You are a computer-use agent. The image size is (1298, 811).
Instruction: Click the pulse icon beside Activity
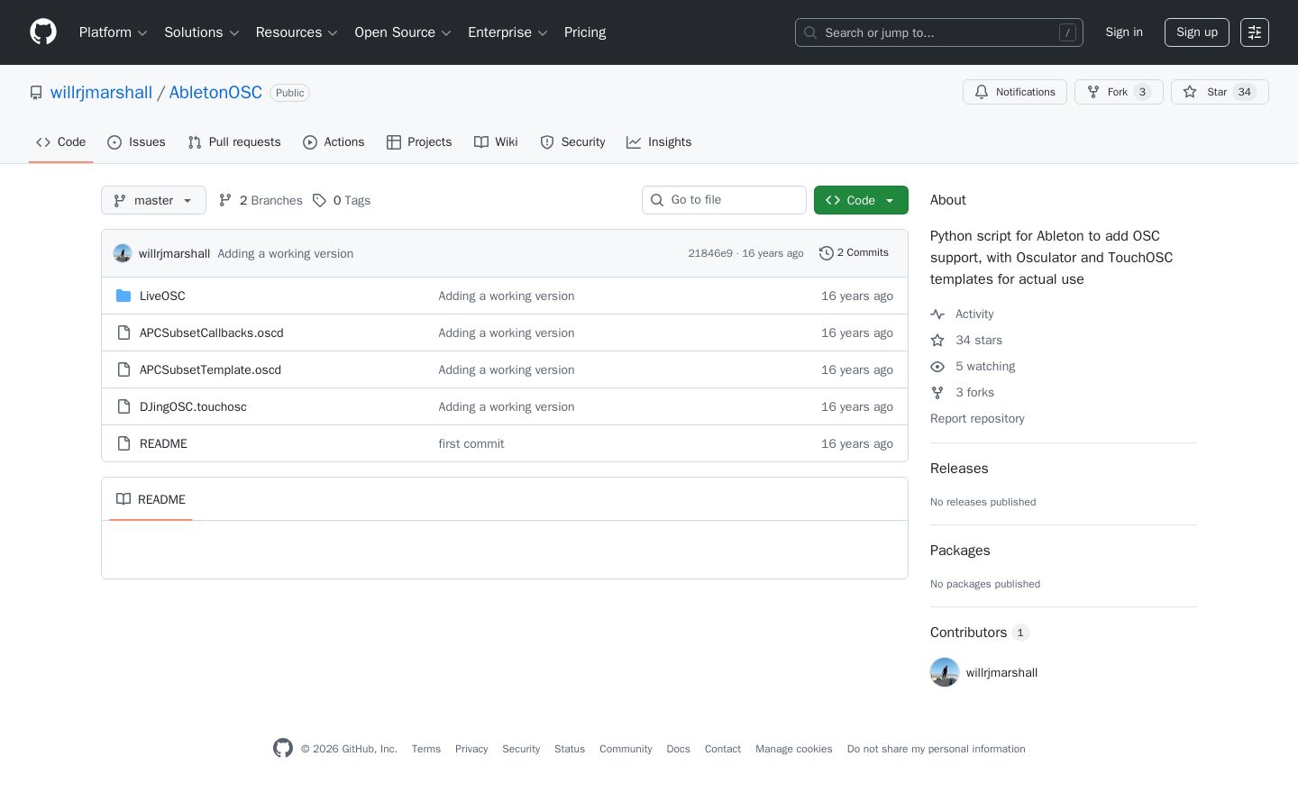[x=937, y=314]
